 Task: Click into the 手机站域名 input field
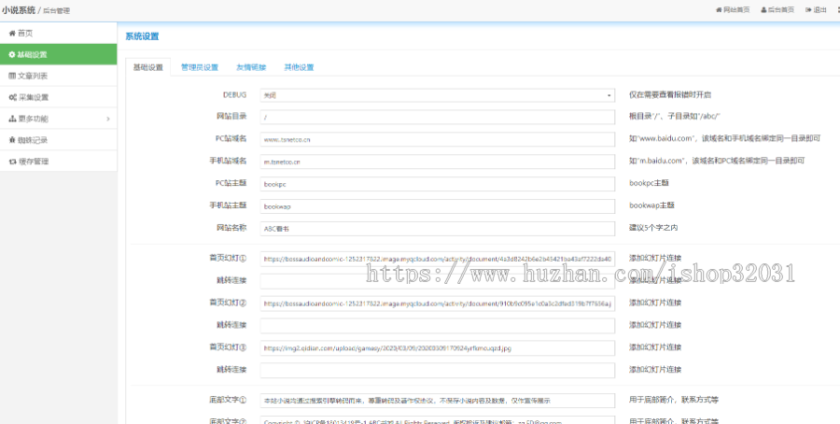click(x=437, y=162)
